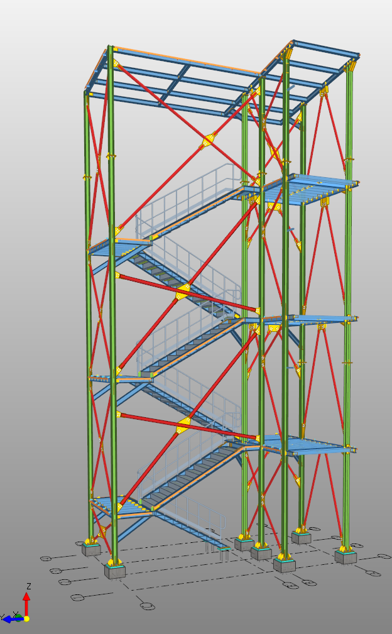Click the yellow origin point of the axis gizmo
Screen dimensions: 392x634
click(26, 619)
